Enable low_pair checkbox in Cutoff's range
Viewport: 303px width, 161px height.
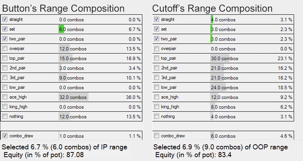coord(156,87)
